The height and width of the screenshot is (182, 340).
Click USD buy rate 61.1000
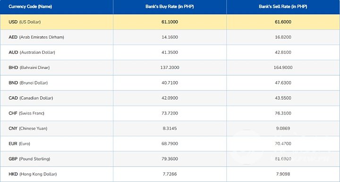[x=170, y=22]
